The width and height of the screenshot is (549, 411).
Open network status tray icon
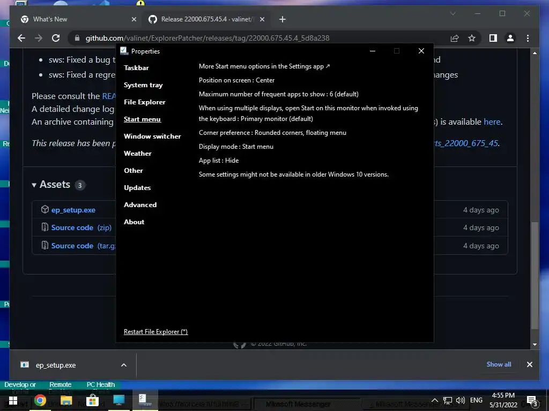(448, 400)
